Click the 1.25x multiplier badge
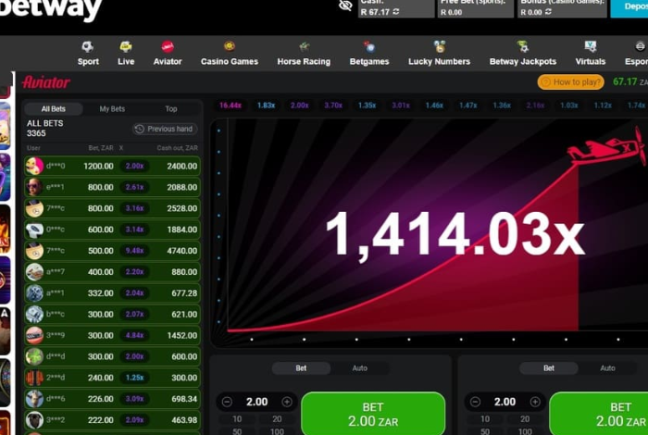Screen dimensions: 648x435 pos(135,378)
